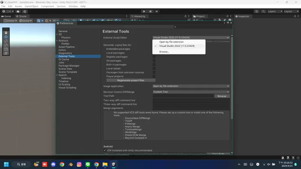Enable Player projects checkbox
Viewport: 301px width, 169px height.
click(154, 76)
